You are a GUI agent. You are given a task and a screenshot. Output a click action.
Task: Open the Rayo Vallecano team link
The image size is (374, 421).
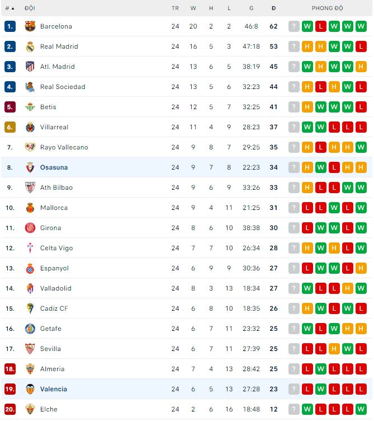pyautogui.click(x=64, y=147)
